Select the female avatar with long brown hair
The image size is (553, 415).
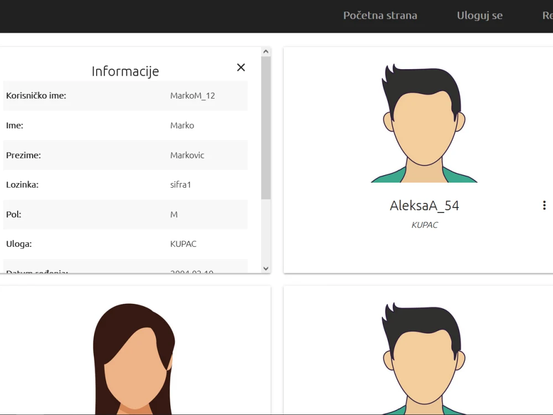click(134, 359)
